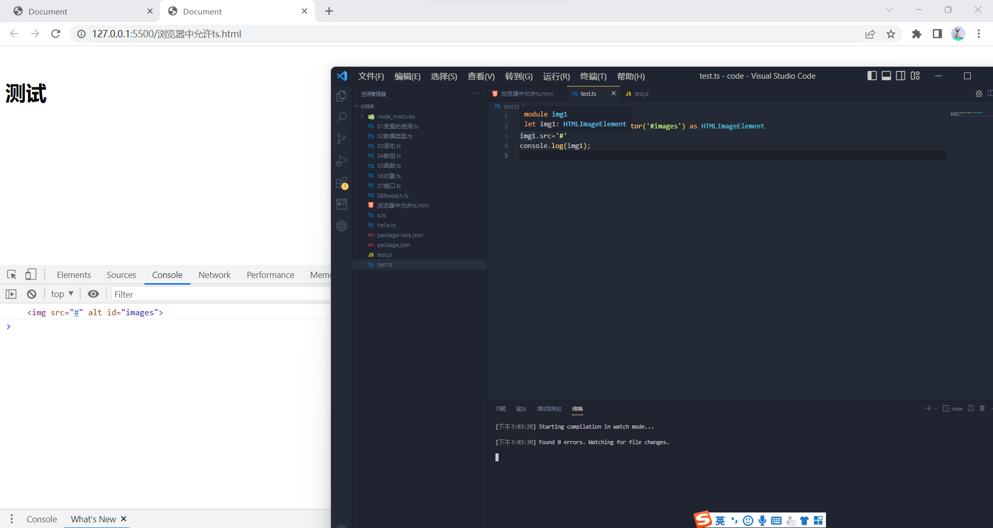Image resolution: width=993 pixels, height=528 pixels.
Task: Click the '#' src link in console output
Action: (x=76, y=312)
